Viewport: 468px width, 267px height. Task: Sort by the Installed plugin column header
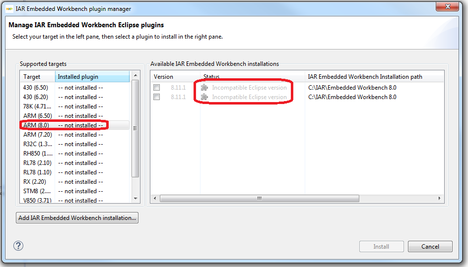pos(92,77)
